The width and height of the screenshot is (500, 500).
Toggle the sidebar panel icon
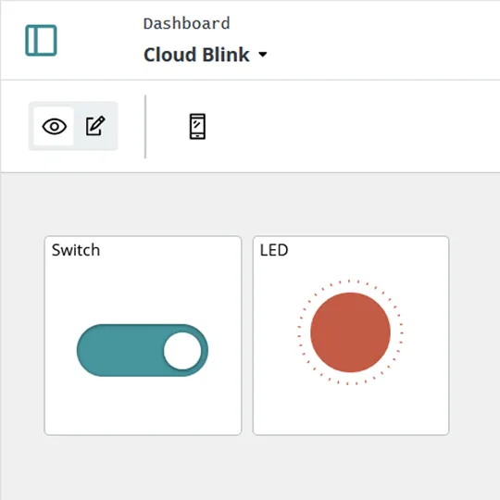click(41, 40)
